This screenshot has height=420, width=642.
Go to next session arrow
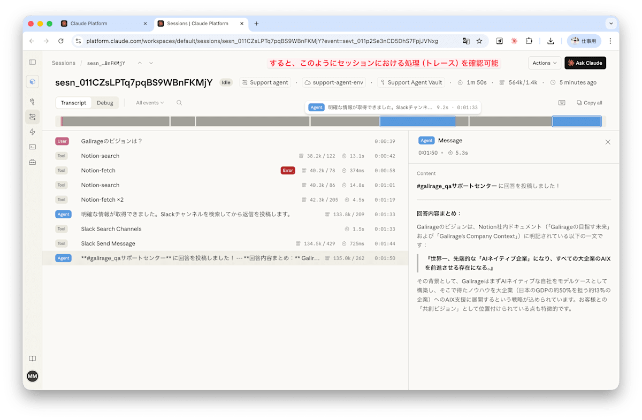click(151, 63)
